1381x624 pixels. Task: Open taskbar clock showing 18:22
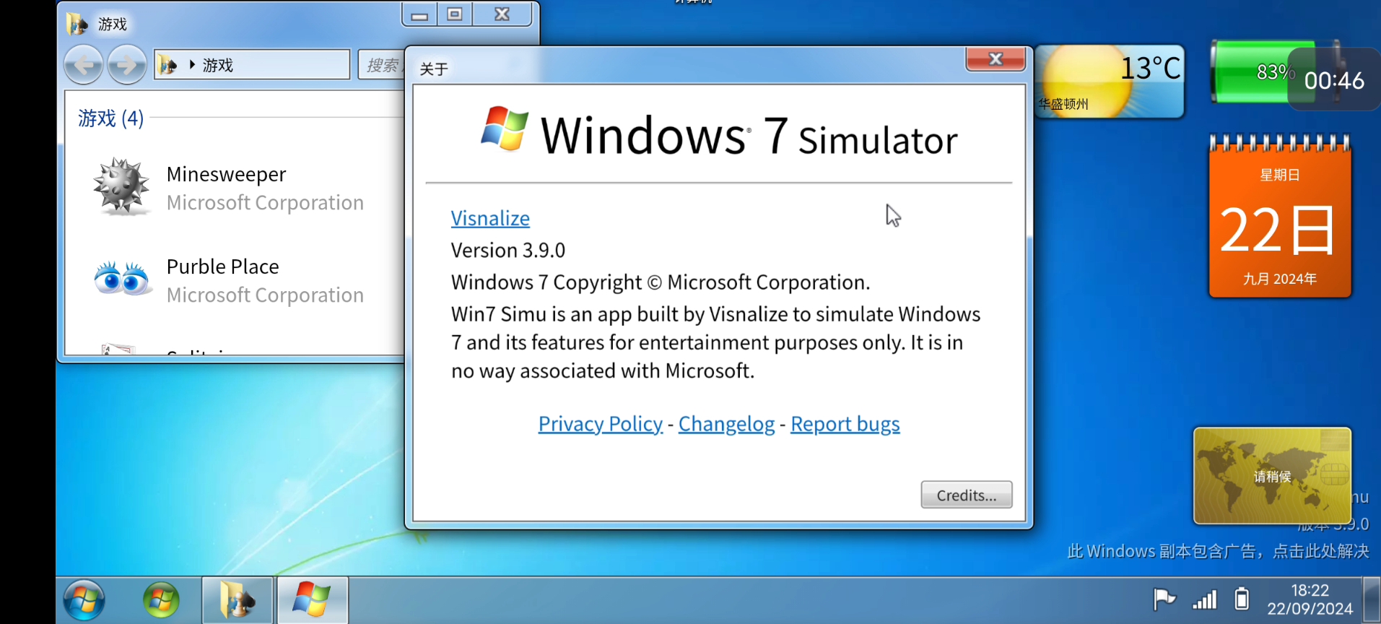click(1310, 600)
